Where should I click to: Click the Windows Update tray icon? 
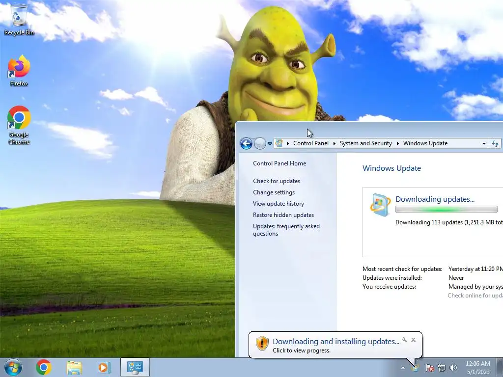tap(415, 368)
